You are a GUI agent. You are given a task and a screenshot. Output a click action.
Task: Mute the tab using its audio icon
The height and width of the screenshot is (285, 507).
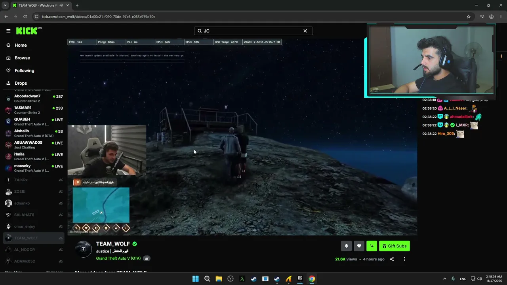(61, 5)
